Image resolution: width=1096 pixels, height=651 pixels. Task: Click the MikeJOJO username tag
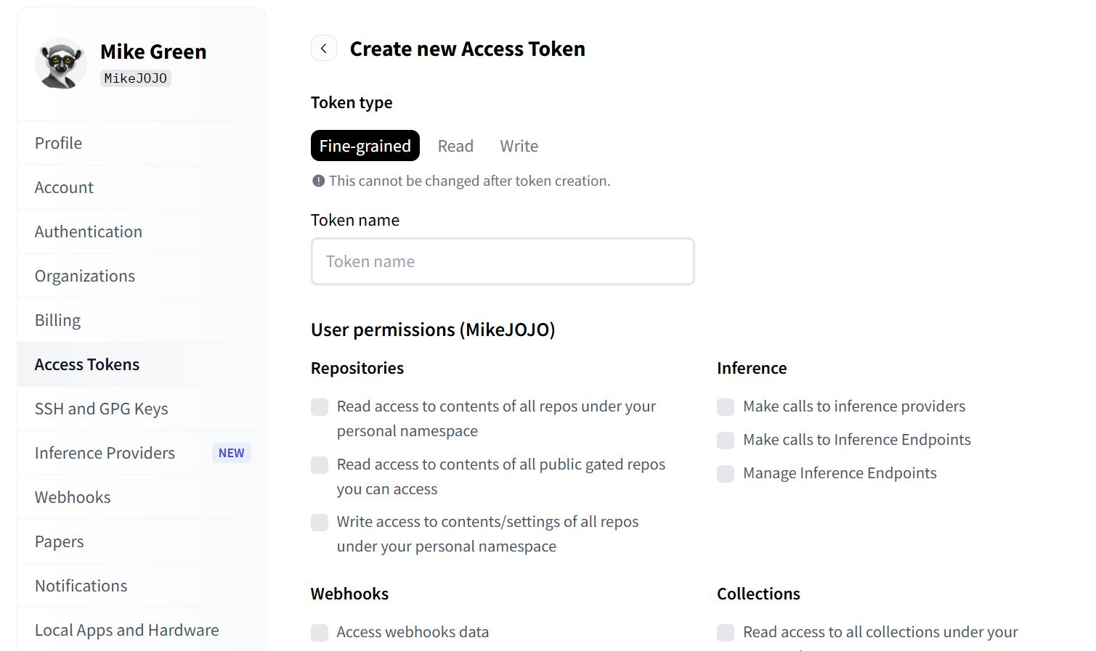(136, 78)
